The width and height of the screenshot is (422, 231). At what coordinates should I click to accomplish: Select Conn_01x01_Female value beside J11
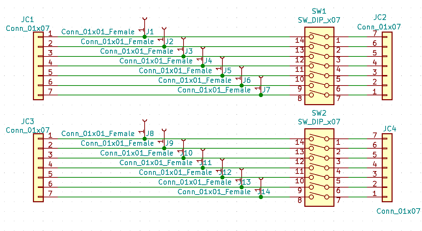click(156, 163)
